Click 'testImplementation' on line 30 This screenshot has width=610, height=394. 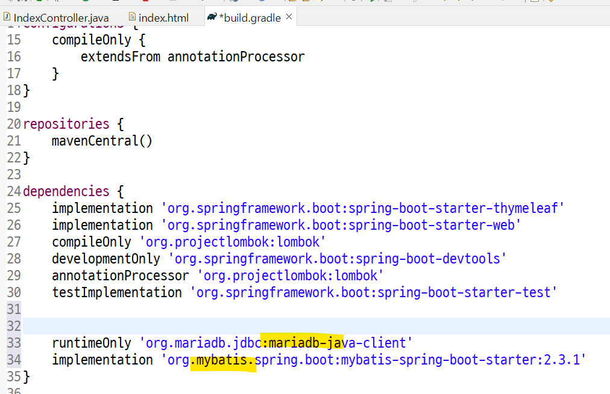(117, 292)
